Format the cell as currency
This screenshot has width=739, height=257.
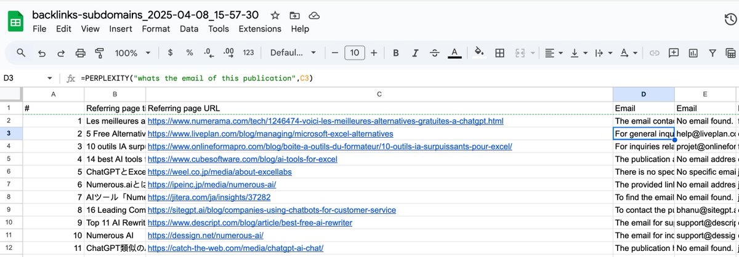coord(170,53)
